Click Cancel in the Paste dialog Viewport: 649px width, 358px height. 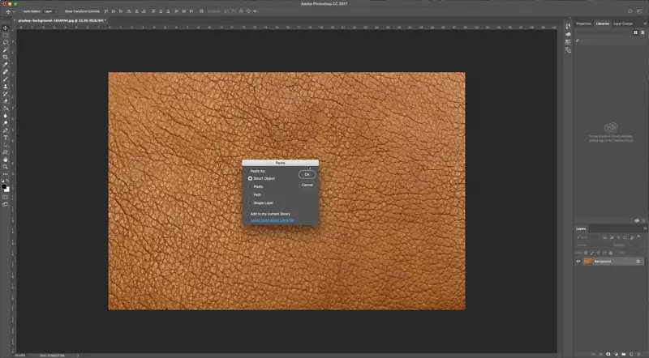[307, 185]
